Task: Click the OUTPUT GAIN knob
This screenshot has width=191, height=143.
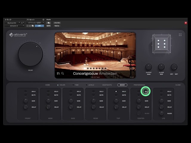Action: pos(149,67)
